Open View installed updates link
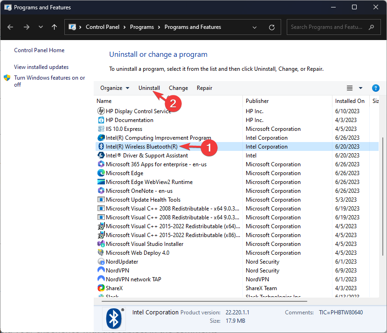The image size is (387, 333). coord(41,67)
